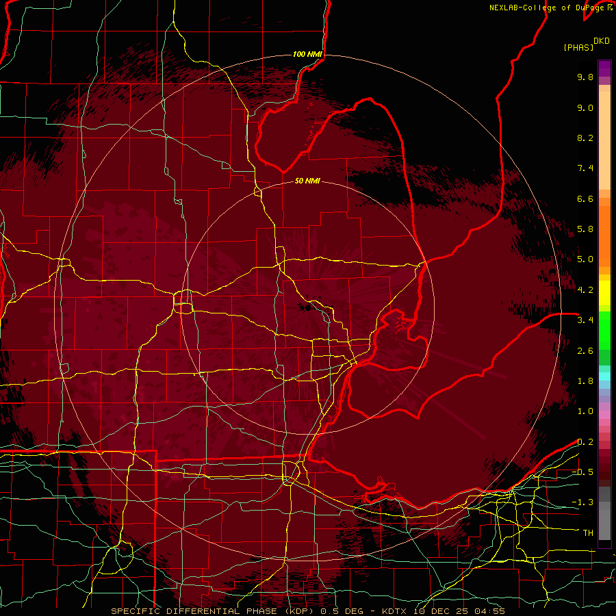Select the -0.5 scale value

(x=582, y=472)
